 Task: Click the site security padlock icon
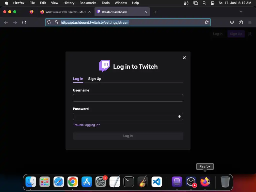point(56,22)
